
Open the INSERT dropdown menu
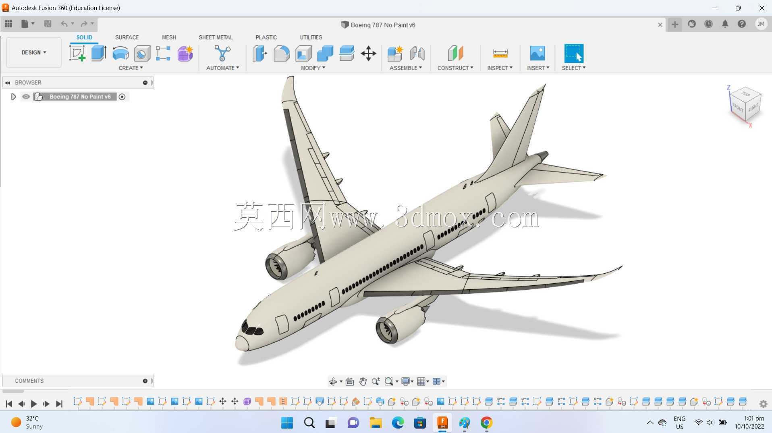538,68
